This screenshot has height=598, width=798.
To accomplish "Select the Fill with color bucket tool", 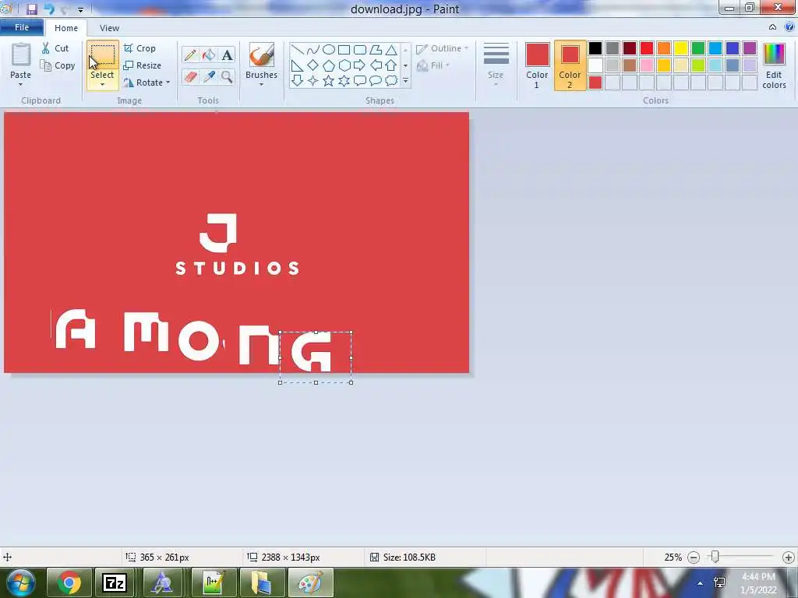I will tap(209, 55).
